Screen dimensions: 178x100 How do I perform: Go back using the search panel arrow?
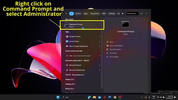pos(67,14)
